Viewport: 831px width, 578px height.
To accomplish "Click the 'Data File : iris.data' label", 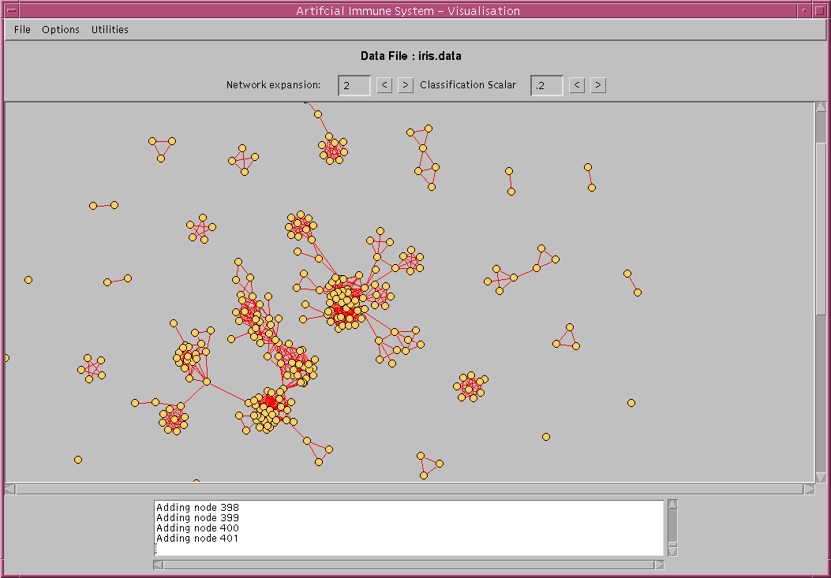I will 410,56.
